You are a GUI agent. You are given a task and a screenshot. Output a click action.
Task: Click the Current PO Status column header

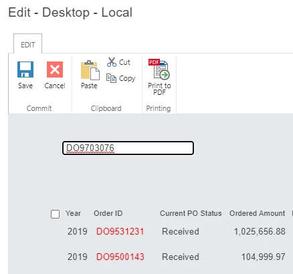pyautogui.click(x=191, y=213)
